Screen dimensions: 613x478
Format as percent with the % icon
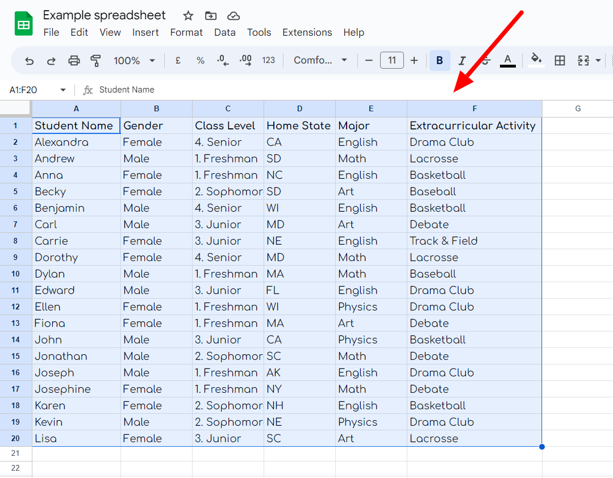click(x=201, y=61)
